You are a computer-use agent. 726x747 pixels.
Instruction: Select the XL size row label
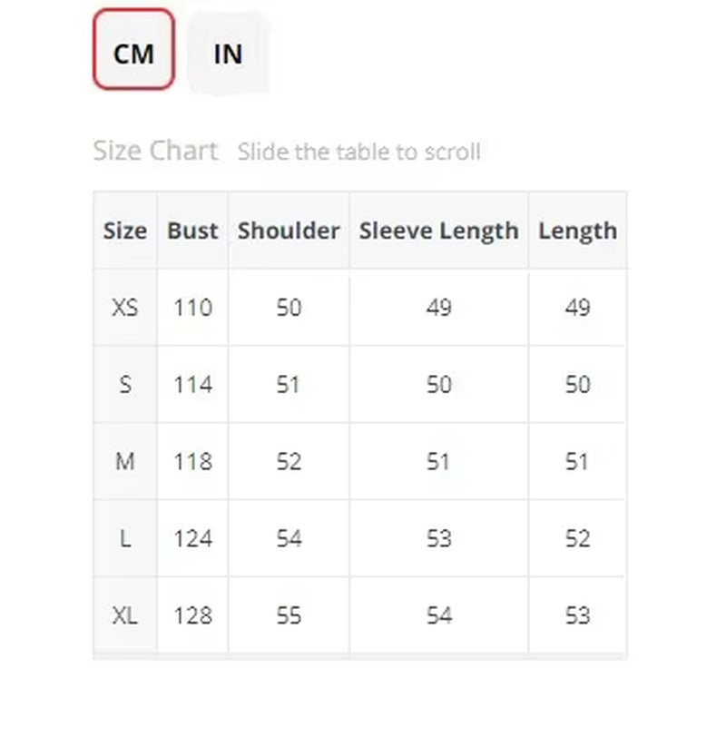125,615
